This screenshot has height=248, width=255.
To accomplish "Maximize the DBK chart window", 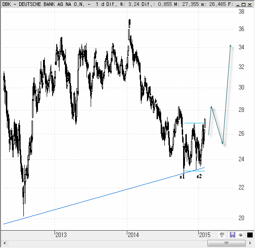I will click(244, 5).
